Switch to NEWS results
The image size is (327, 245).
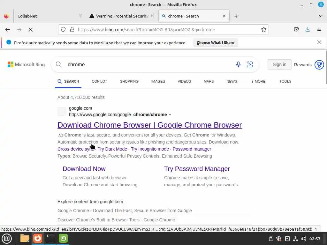click(x=232, y=81)
